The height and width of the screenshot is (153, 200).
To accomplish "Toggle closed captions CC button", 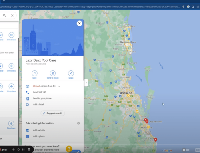I will coord(198,150).
